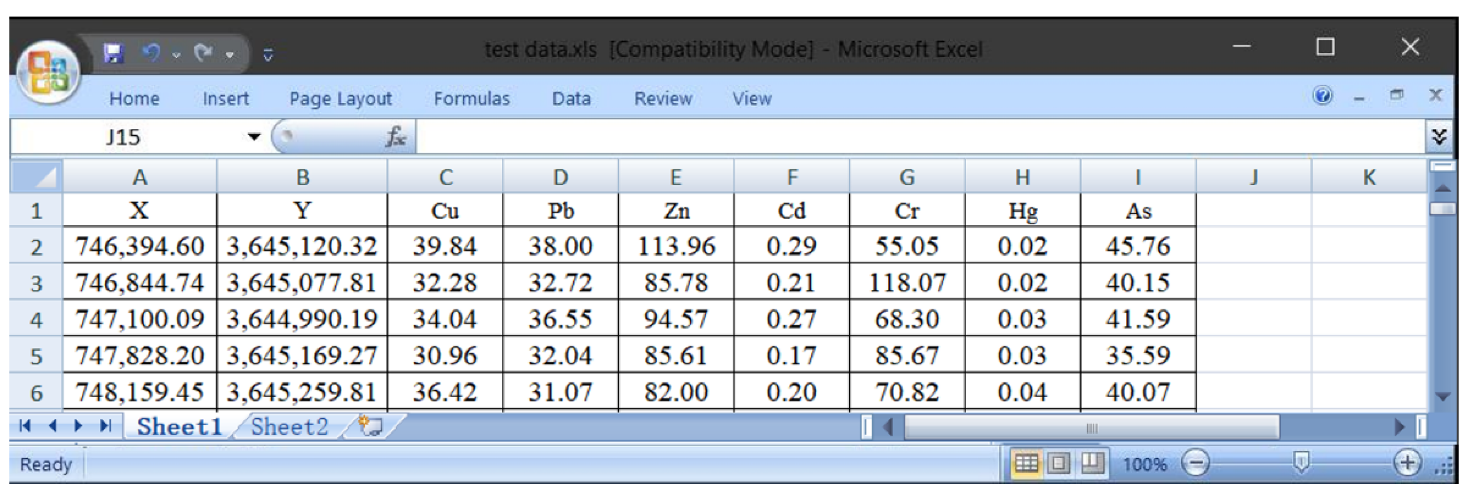
Task: Click the zoom slider handle
Action: click(x=1301, y=462)
